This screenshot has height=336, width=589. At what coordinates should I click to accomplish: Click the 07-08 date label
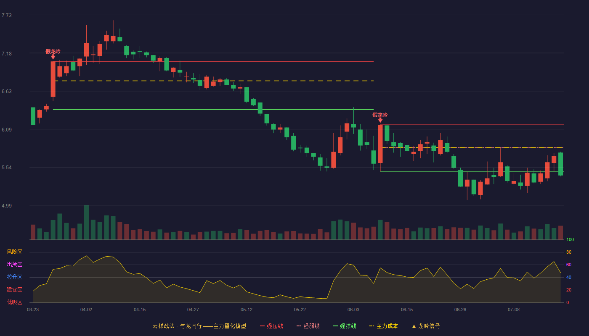514,310
